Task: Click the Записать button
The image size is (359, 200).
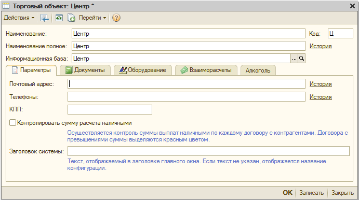Action: pyautogui.click(x=311, y=193)
